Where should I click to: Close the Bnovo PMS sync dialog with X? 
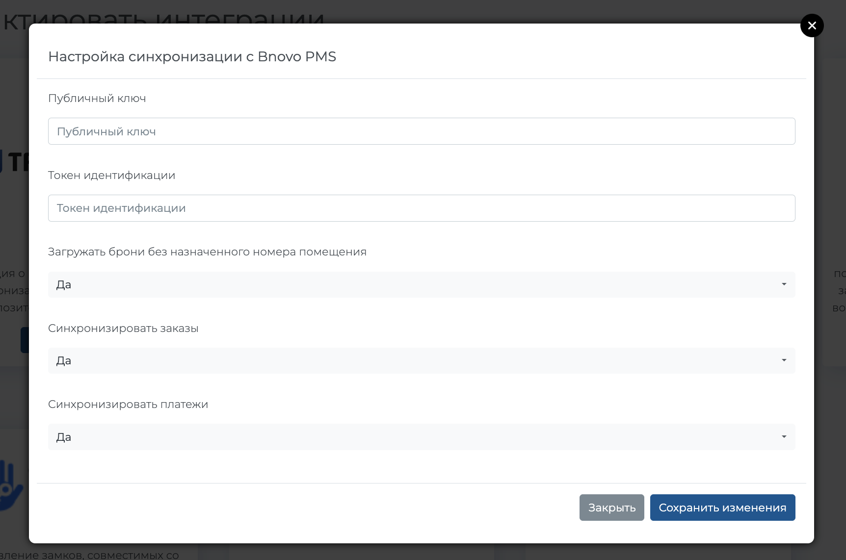point(812,25)
